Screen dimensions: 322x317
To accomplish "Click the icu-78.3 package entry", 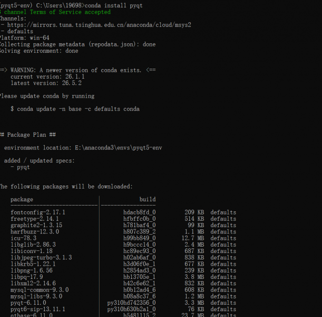I will 24,238.
